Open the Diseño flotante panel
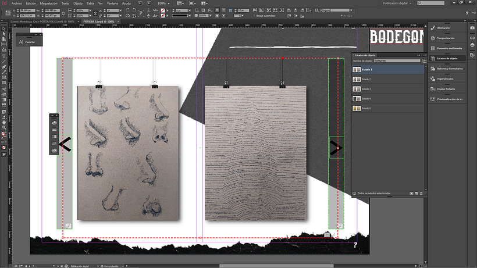Image resolution: width=477 pixels, height=268 pixels. (x=447, y=89)
